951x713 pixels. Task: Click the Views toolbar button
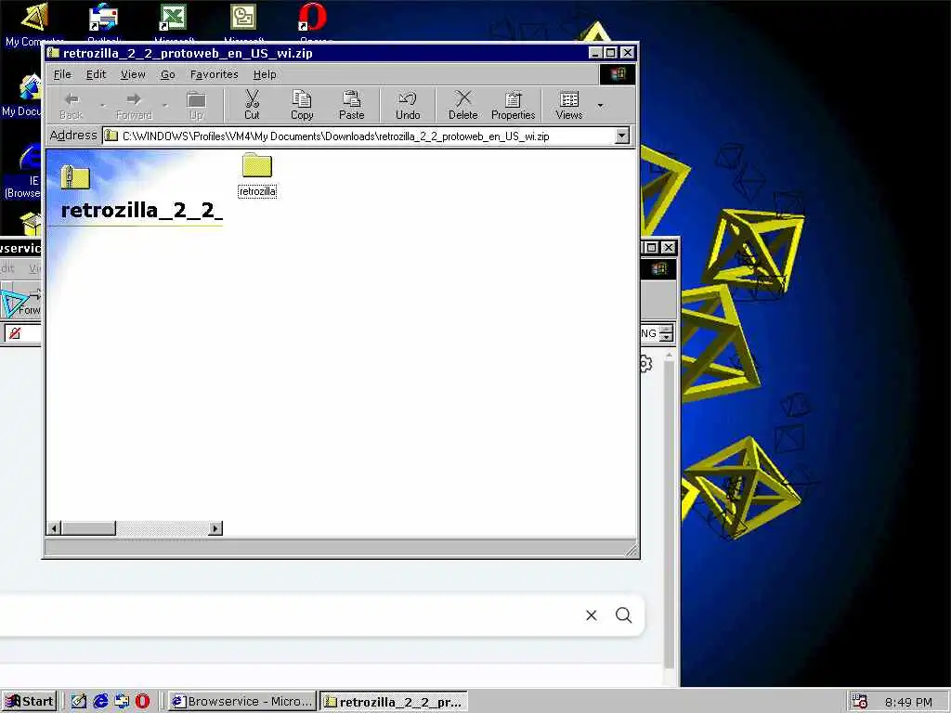569,105
